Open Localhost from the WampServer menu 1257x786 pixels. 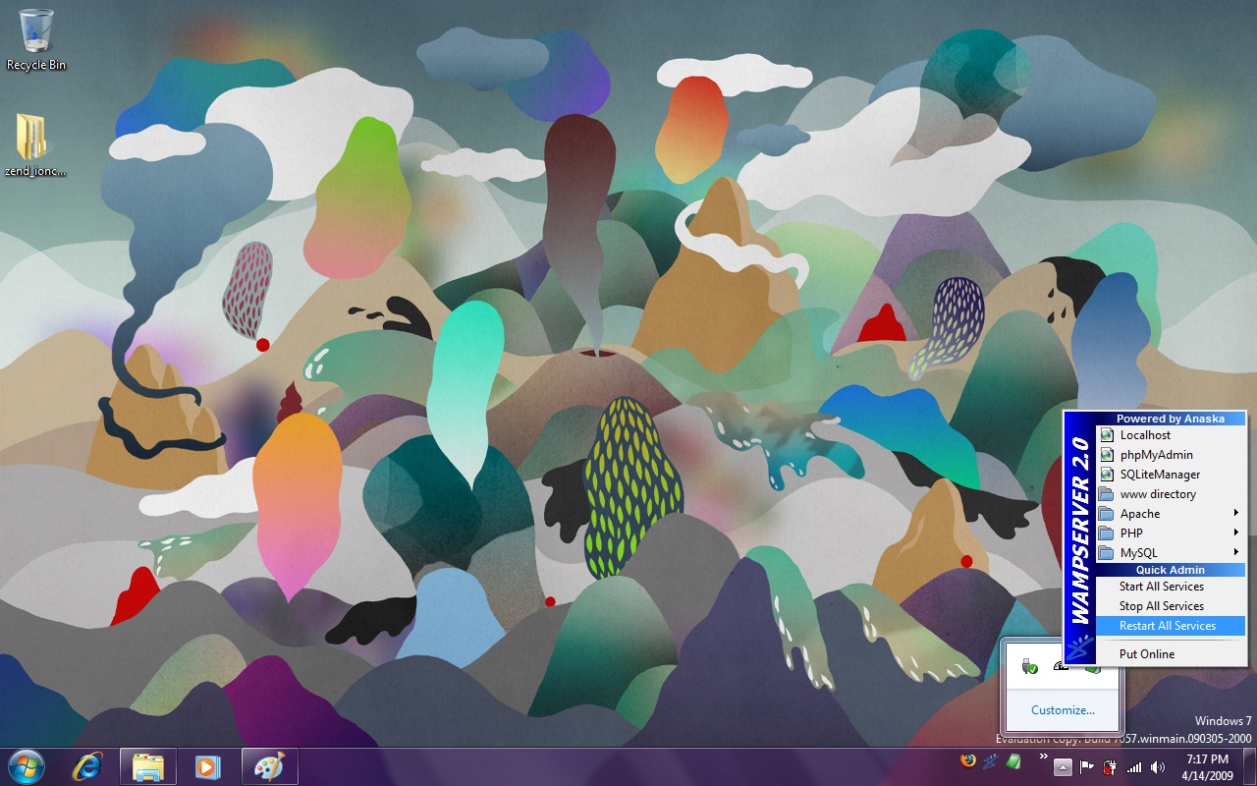click(x=1145, y=435)
